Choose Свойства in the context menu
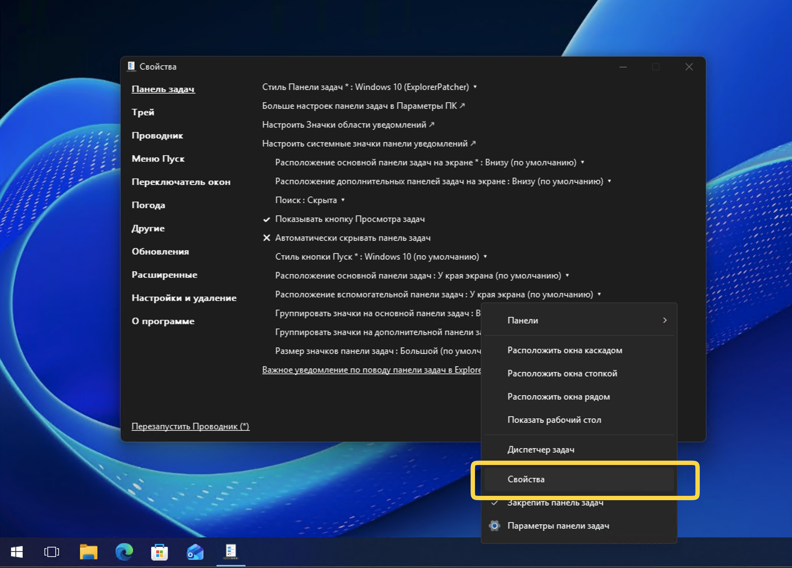 click(x=526, y=479)
